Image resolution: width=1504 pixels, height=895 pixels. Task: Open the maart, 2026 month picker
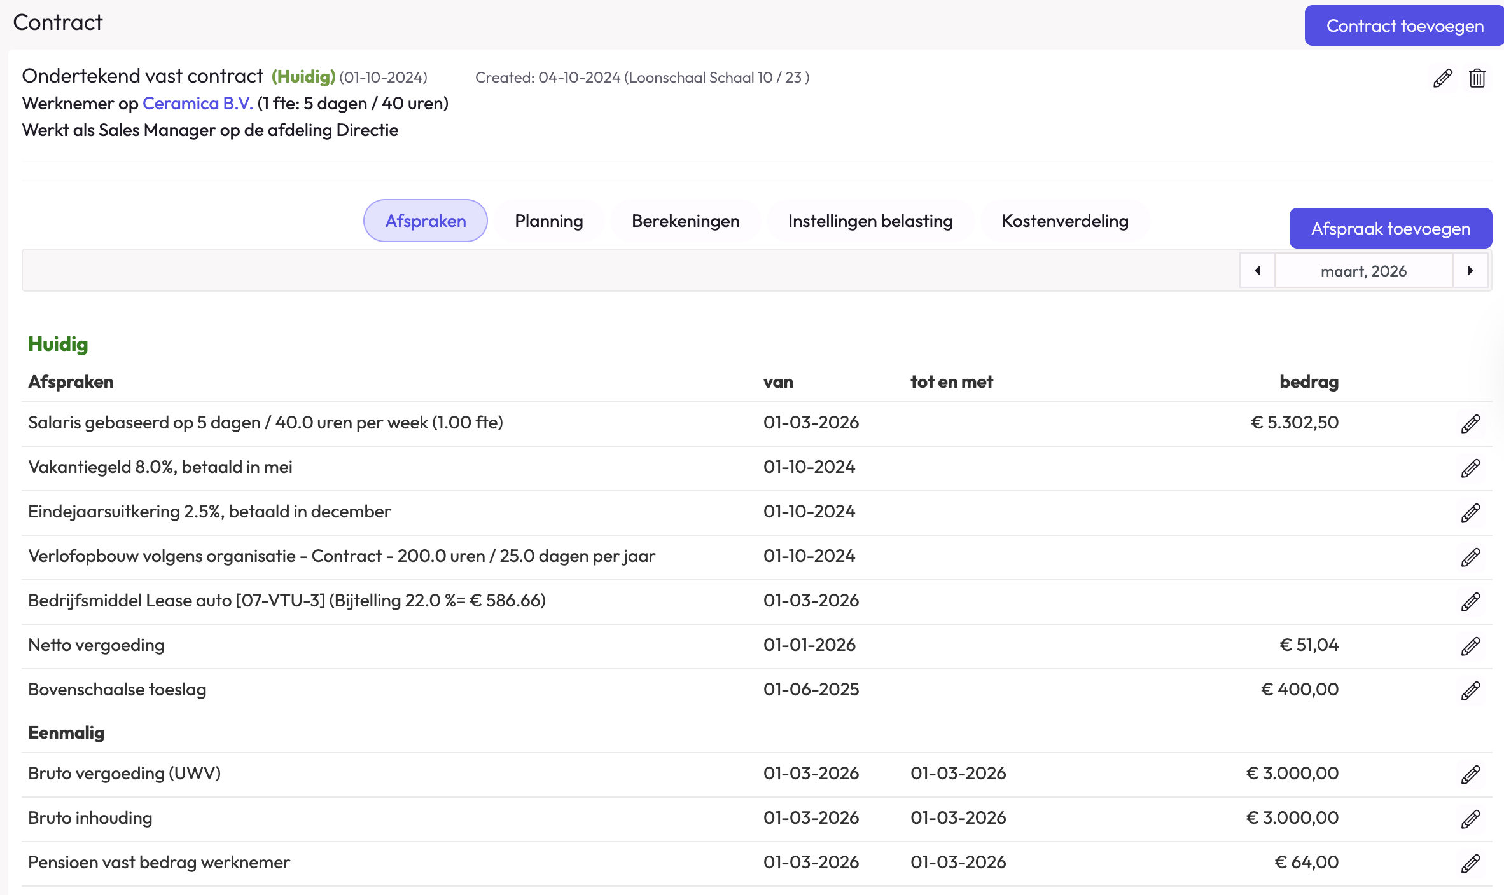point(1363,271)
